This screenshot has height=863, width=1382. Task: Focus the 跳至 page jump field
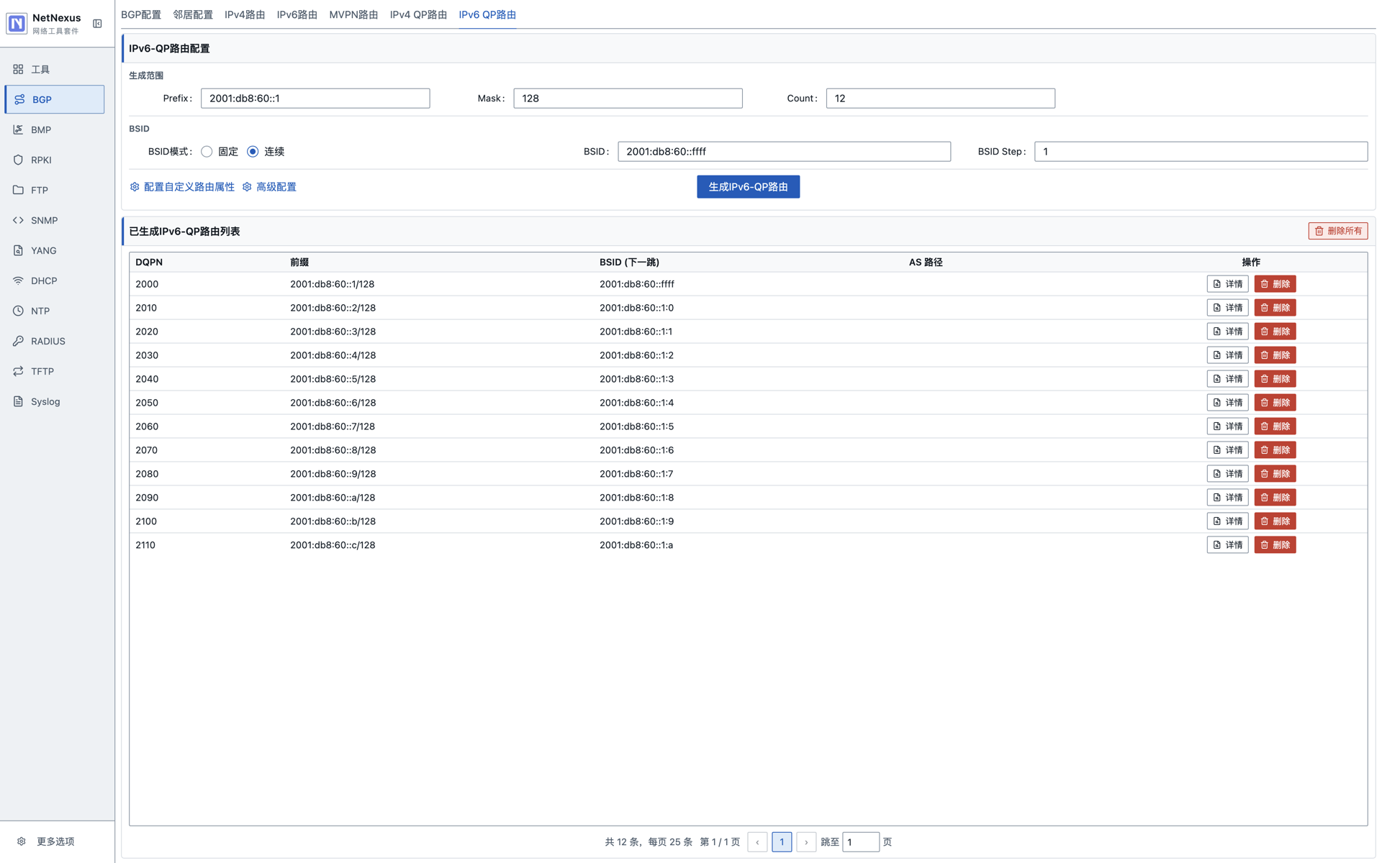[861, 842]
